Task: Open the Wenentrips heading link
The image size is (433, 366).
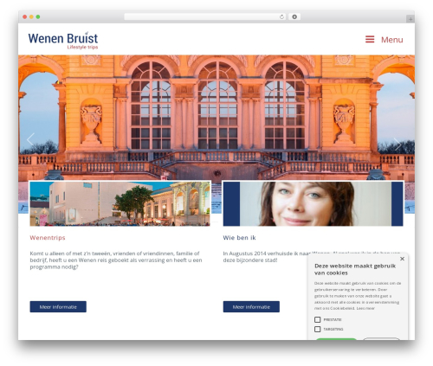Action: [48, 238]
